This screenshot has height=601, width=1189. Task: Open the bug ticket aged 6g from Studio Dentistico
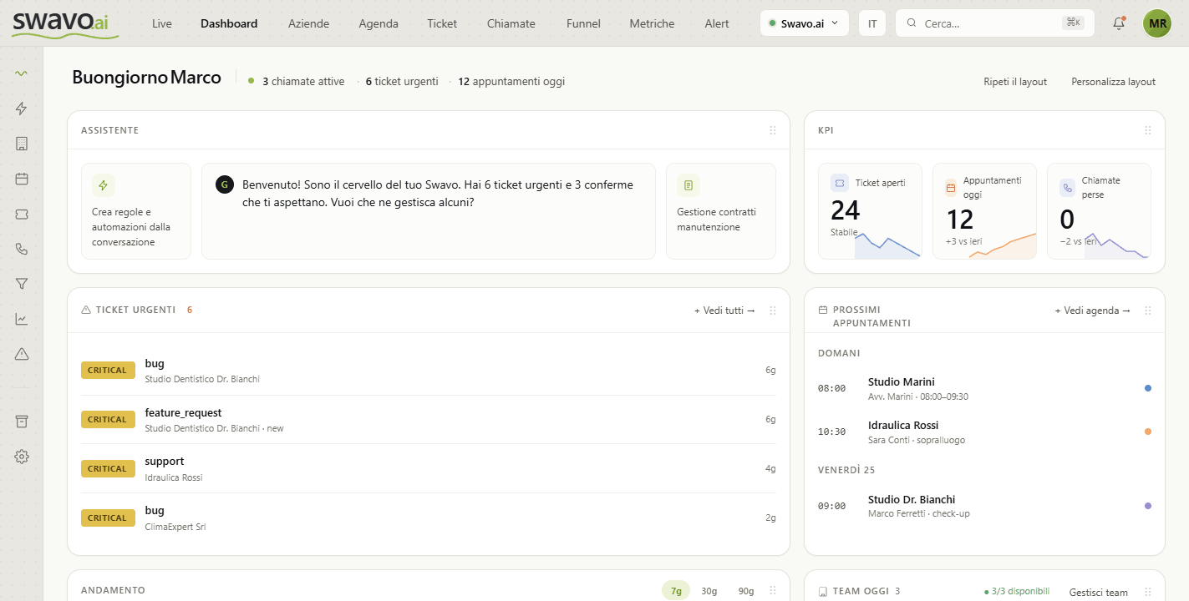[428, 371]
